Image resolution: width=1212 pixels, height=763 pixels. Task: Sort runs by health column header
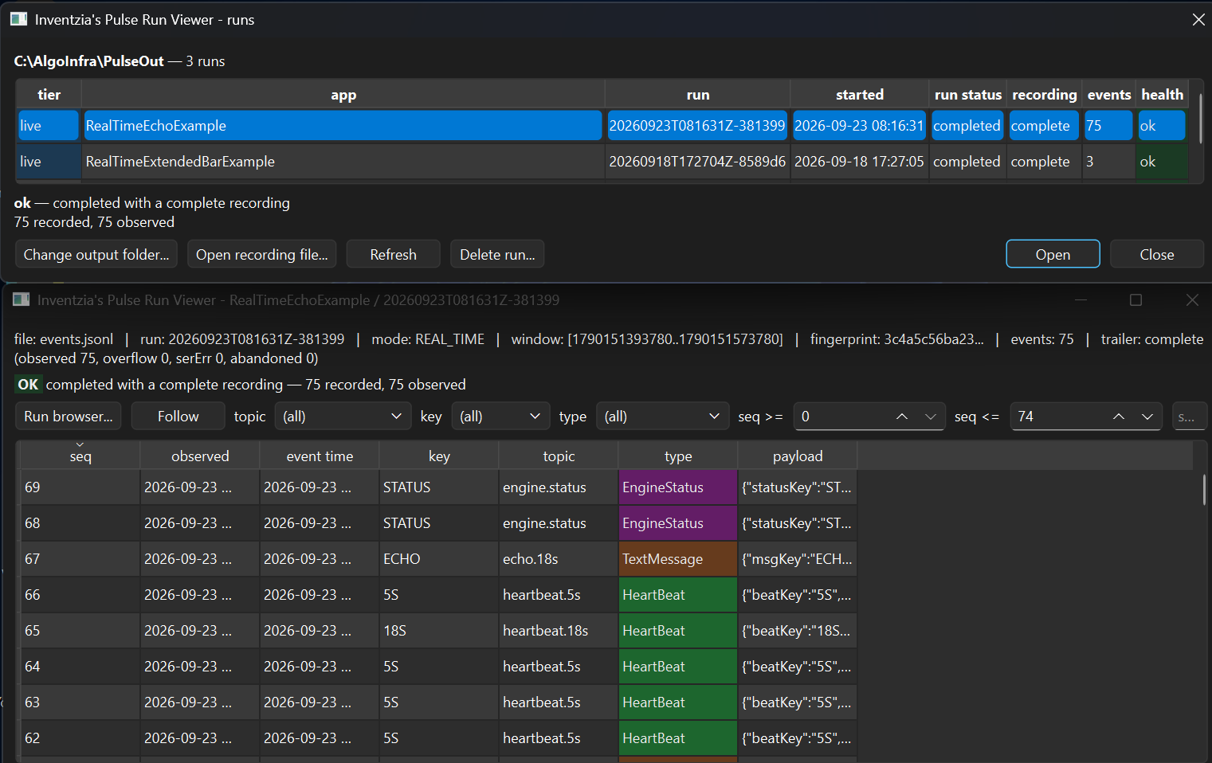click(x=1163, y=94)
